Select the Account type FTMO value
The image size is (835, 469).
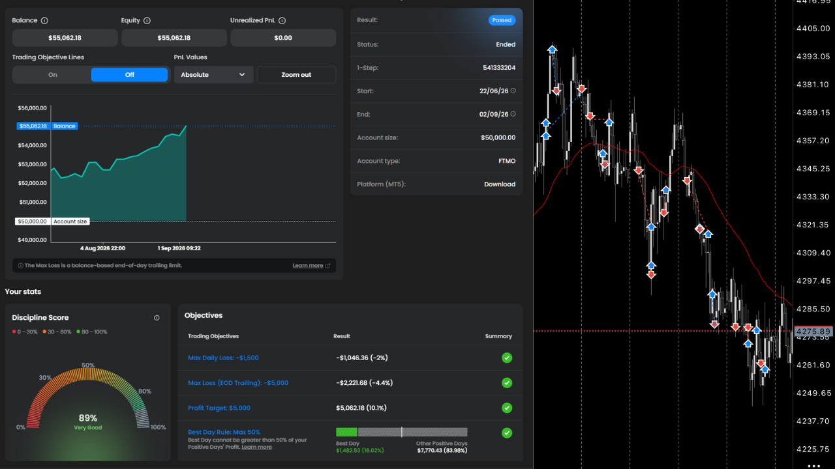click(507, 161)
